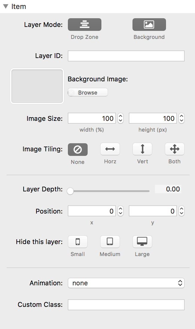Click the Layer Depth slider handle
Image resolution: width=195 pixels, height=329 pixels.
[70, 191]
